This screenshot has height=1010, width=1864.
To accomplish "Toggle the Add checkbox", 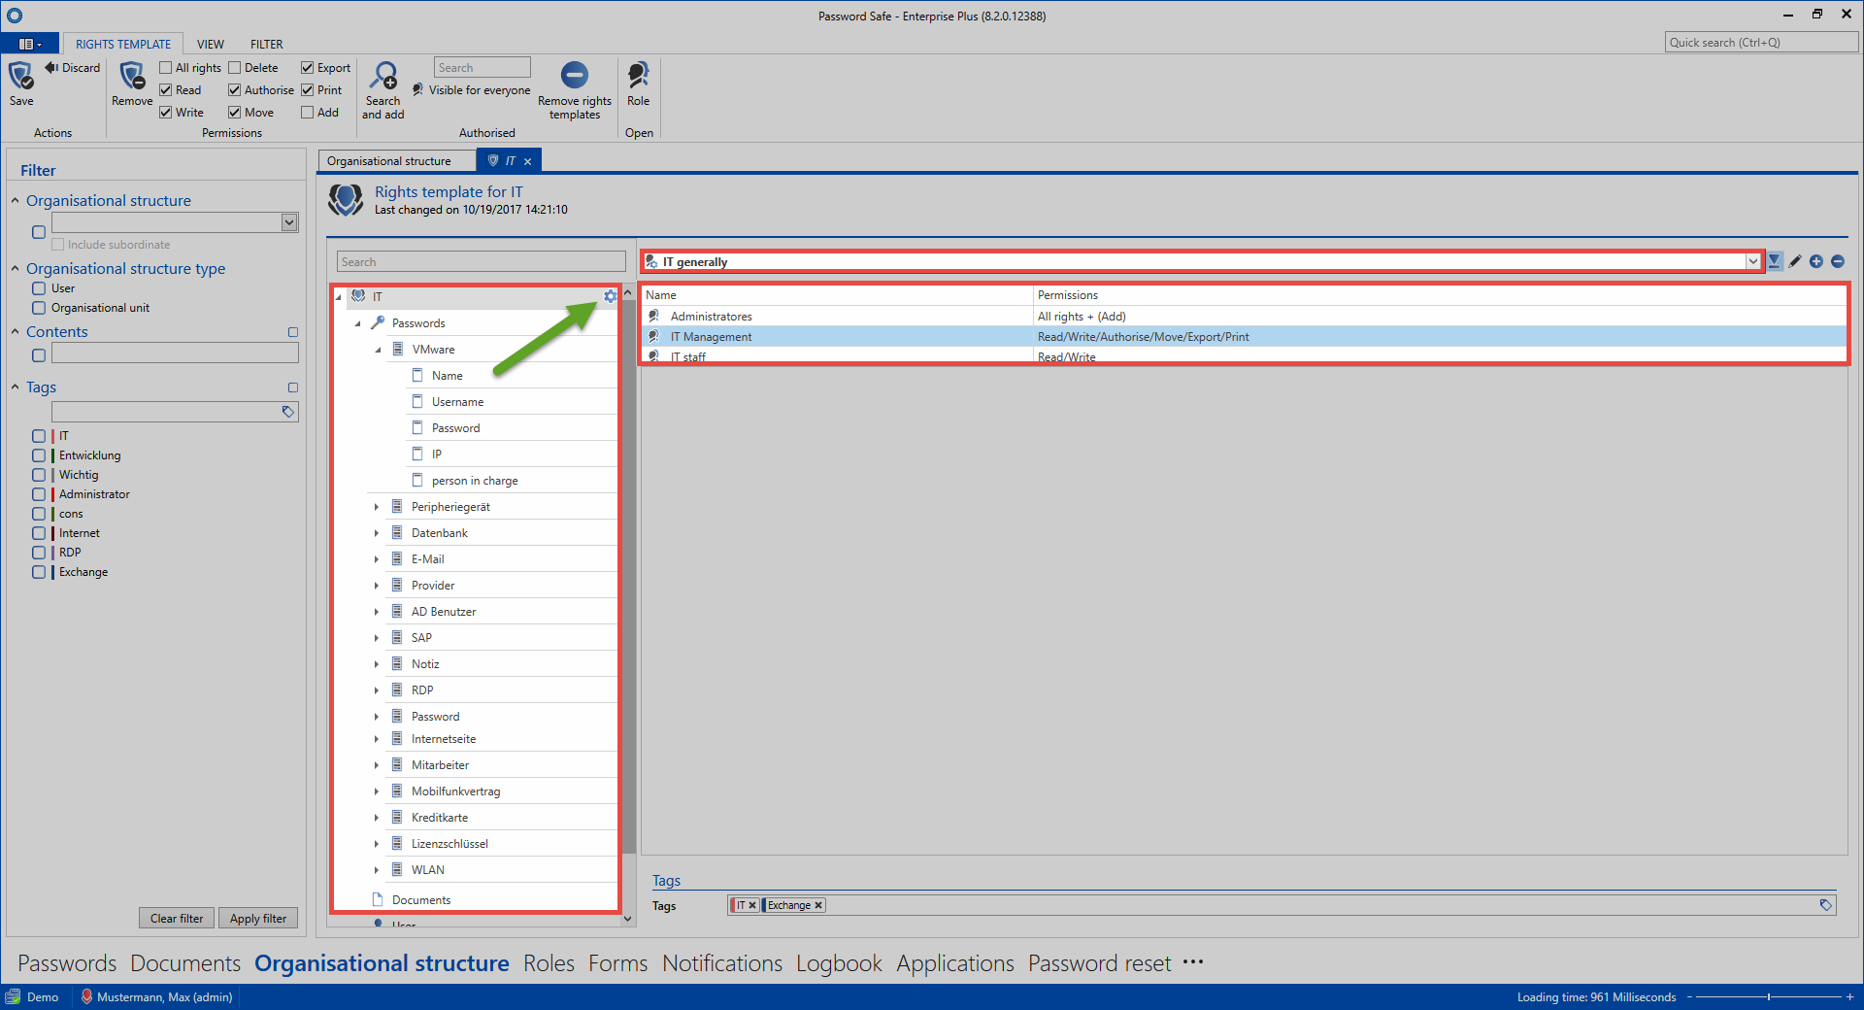I will click(308, 113).
